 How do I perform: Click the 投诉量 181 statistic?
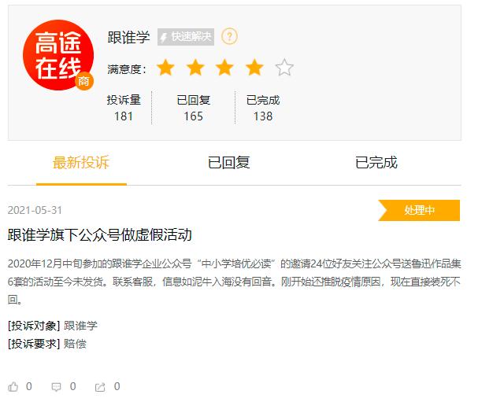(124, 108)
